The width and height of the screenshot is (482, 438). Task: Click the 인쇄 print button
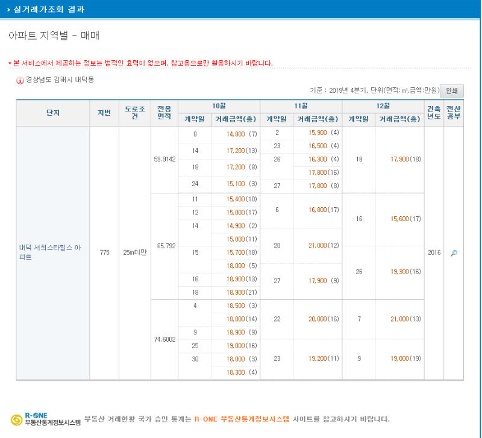451,91
